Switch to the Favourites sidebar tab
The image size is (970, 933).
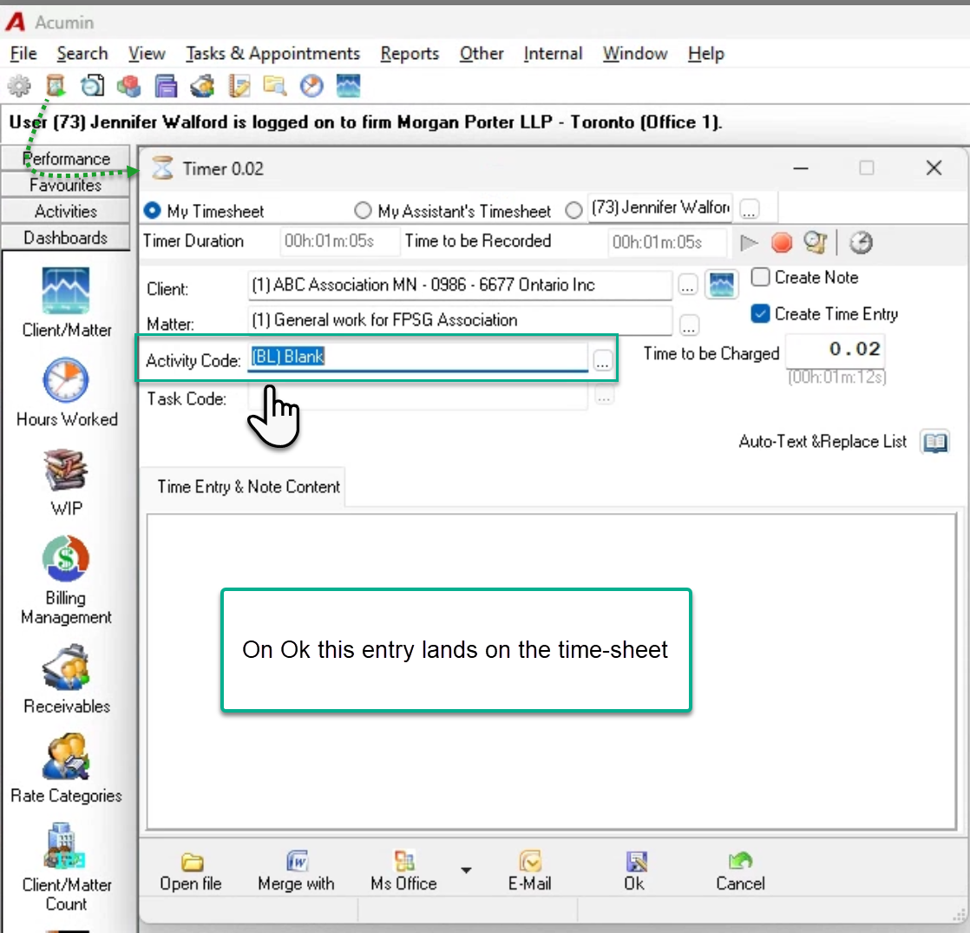coord(66,185)
